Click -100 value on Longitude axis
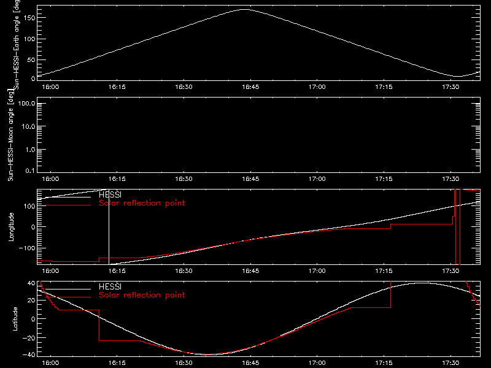This screenshot has width=491, height=368. click(x=27, y=248)
